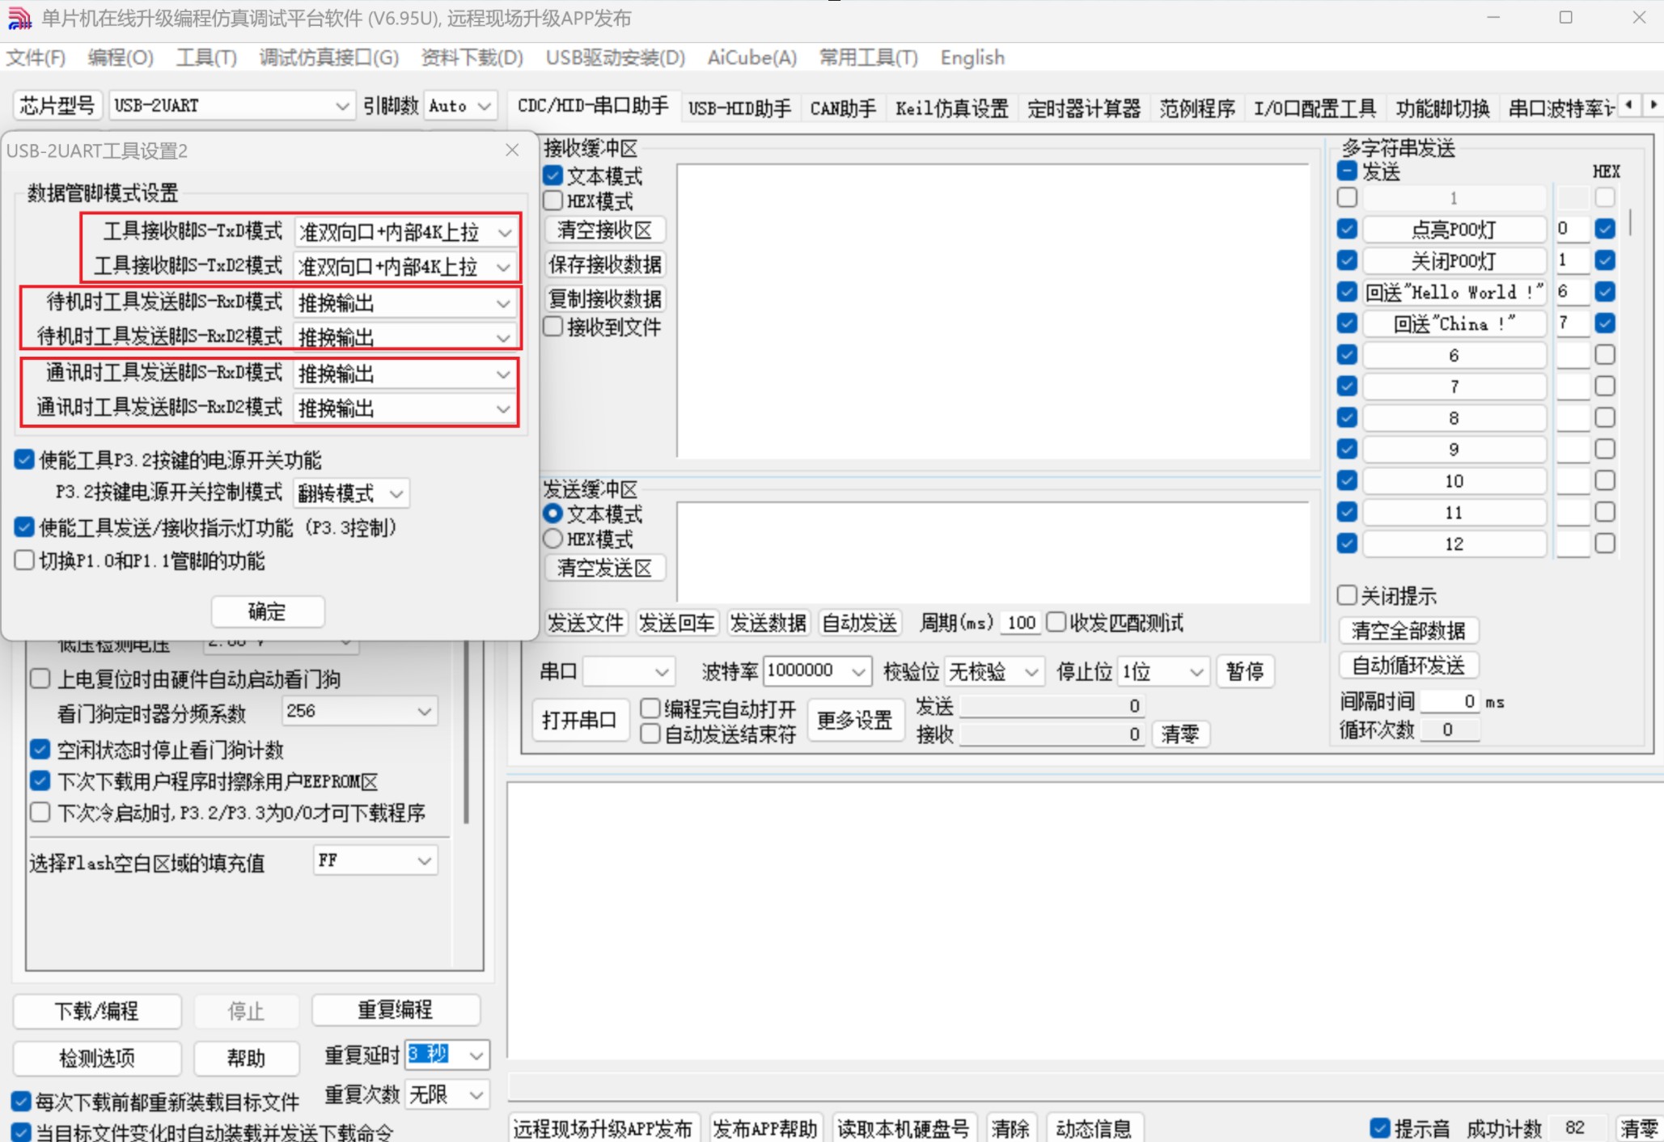Viewport: 1664px width, 1142px height.
Task: Open the USB驱动安装(D) menu
Action: tap(615, 57)
